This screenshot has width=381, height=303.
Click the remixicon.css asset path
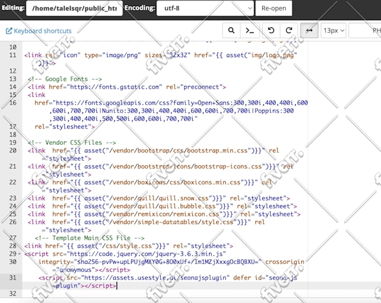pyautogui.click(x=164, y=214)
